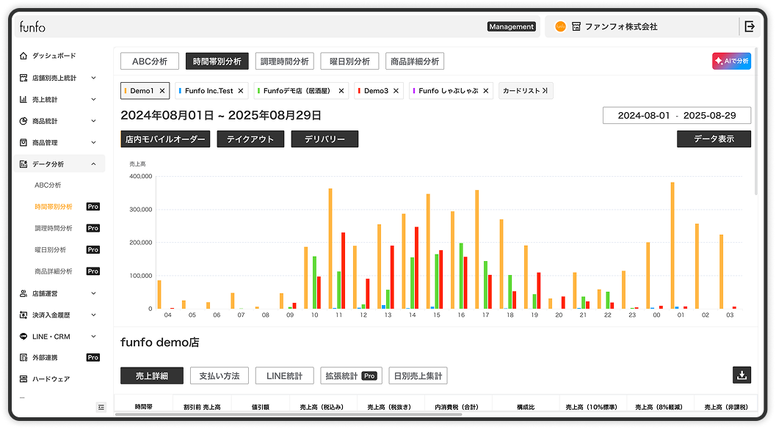Remove the Demo1 store chip

coord(162,91)
